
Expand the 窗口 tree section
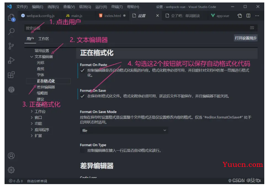31,117
